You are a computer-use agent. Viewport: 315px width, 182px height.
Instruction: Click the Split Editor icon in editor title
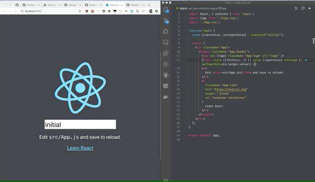coord(303,8)
